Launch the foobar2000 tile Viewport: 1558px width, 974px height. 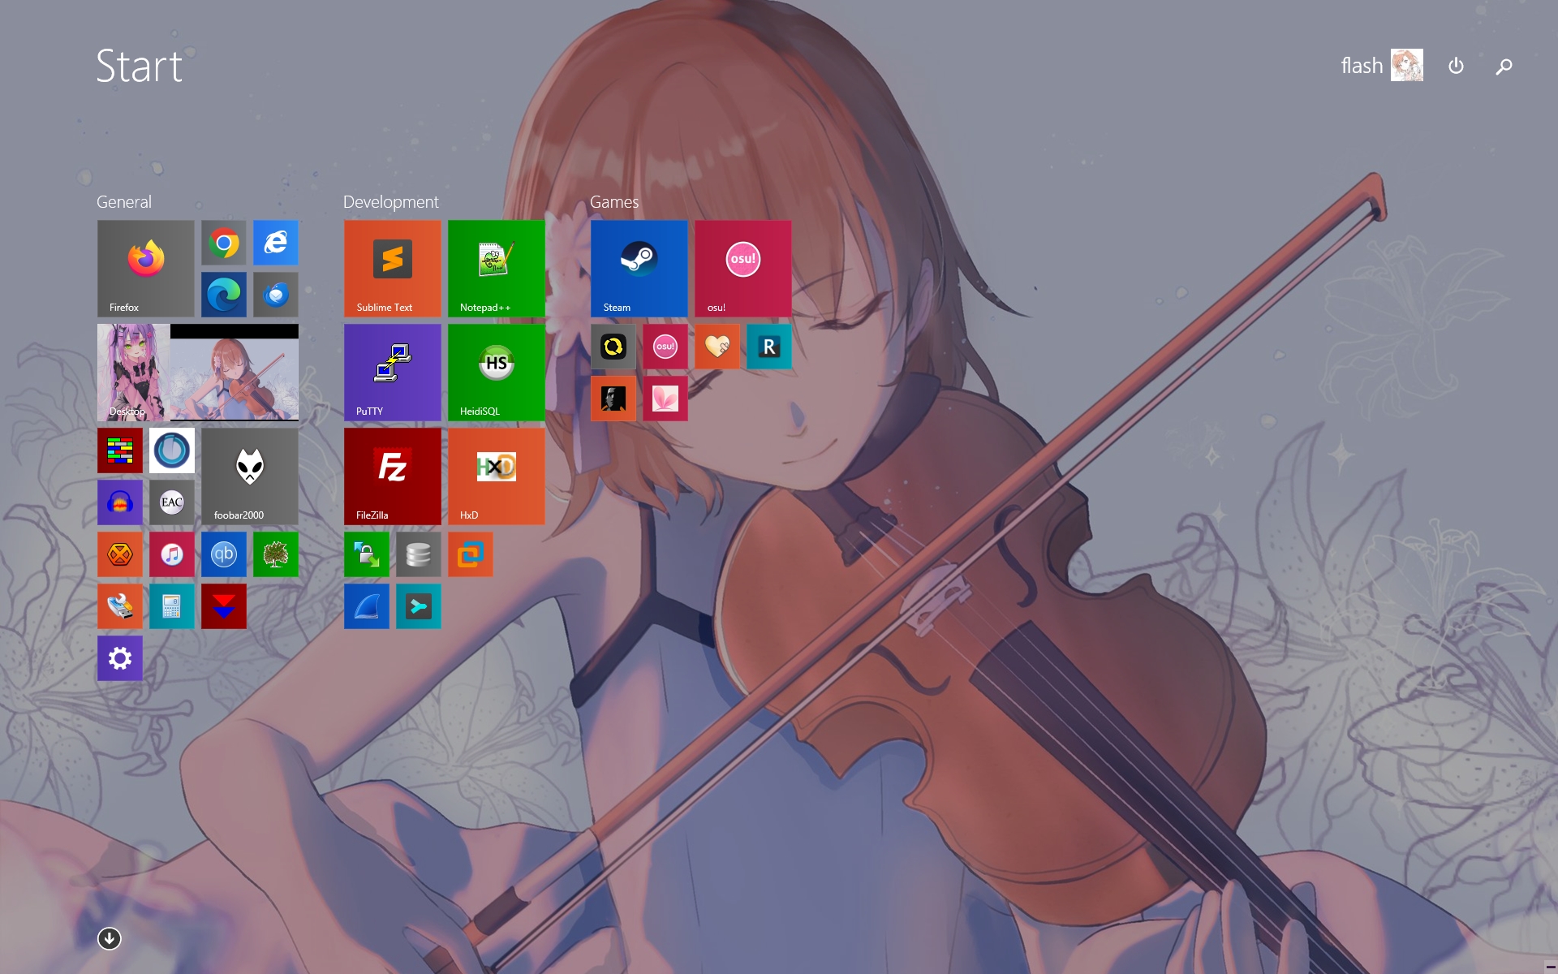[250, 476]
